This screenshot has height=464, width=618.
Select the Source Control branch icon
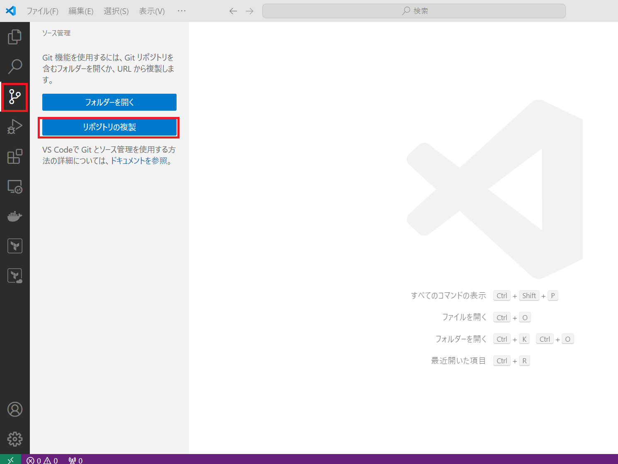coord(15,97)
